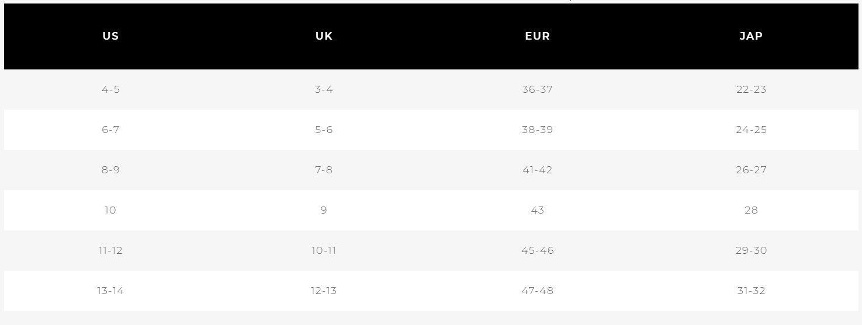The width and height of the screenshot is (862, 325).
Task: Click US size 11-12 cell
Action: (x=110, y=251)
